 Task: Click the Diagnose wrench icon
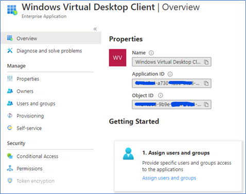(x=10, y=50)
